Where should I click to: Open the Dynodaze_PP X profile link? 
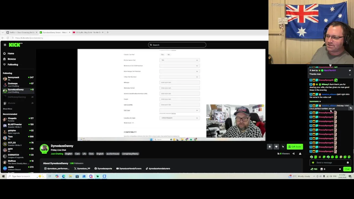coord(82,169)
